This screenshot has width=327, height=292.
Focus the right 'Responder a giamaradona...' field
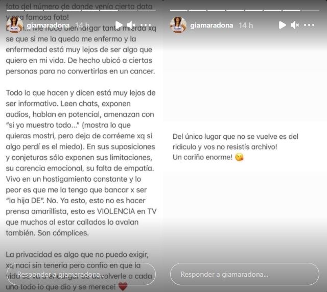click(245, 274)
